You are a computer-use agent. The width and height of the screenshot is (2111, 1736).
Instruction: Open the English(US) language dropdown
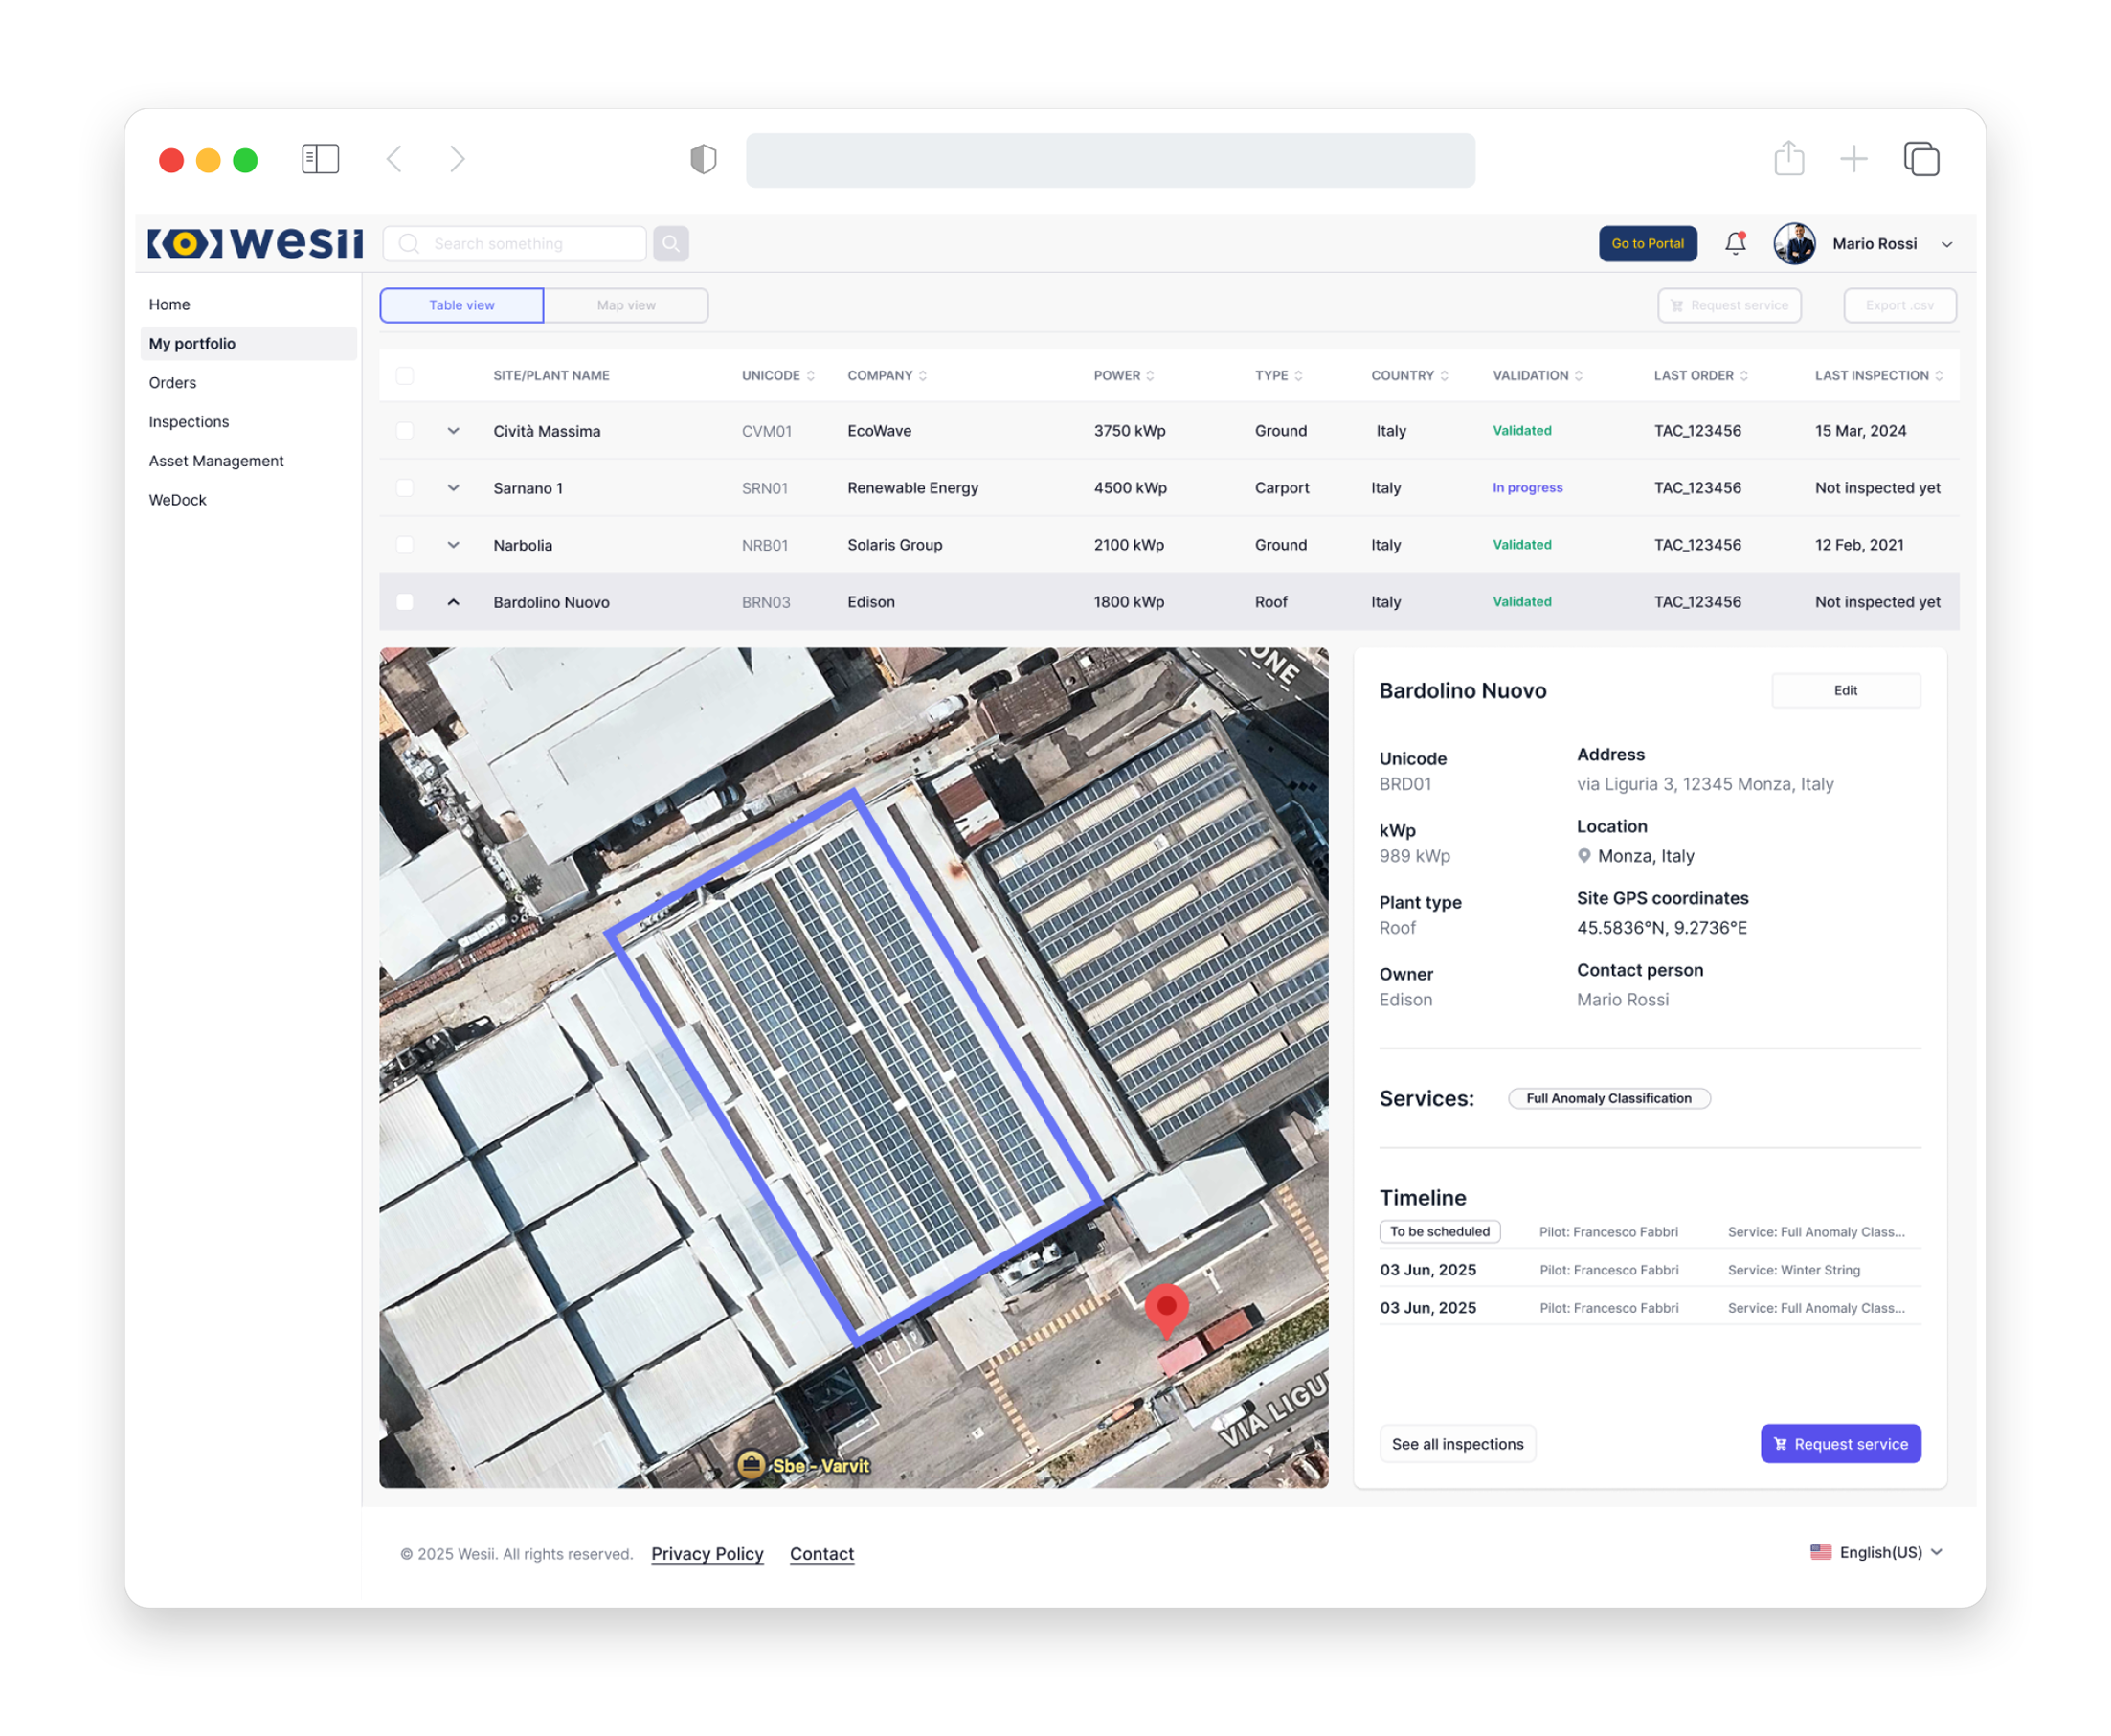tap(1877, 1552)
